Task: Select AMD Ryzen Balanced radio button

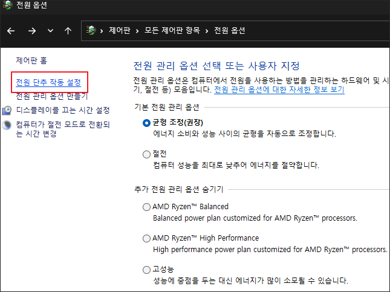Action: pyautogui.click(x=146, y=207)
